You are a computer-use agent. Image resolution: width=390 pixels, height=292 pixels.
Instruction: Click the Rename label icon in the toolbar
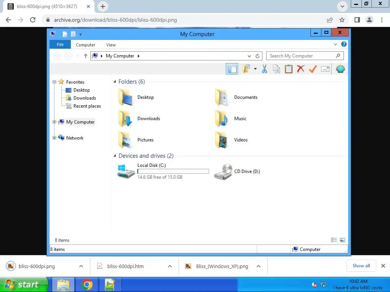325,69
